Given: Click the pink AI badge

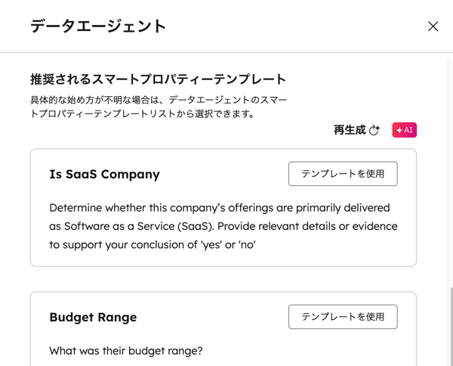Looking at the screenshot, I should 405,130.
